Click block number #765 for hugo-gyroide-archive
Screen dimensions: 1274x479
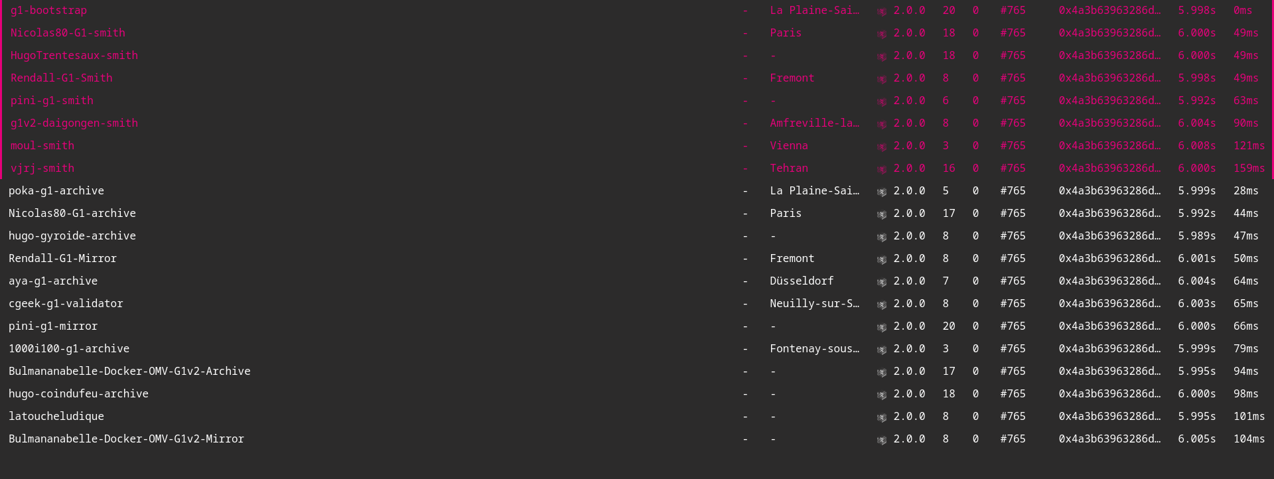click(1013, 236)
